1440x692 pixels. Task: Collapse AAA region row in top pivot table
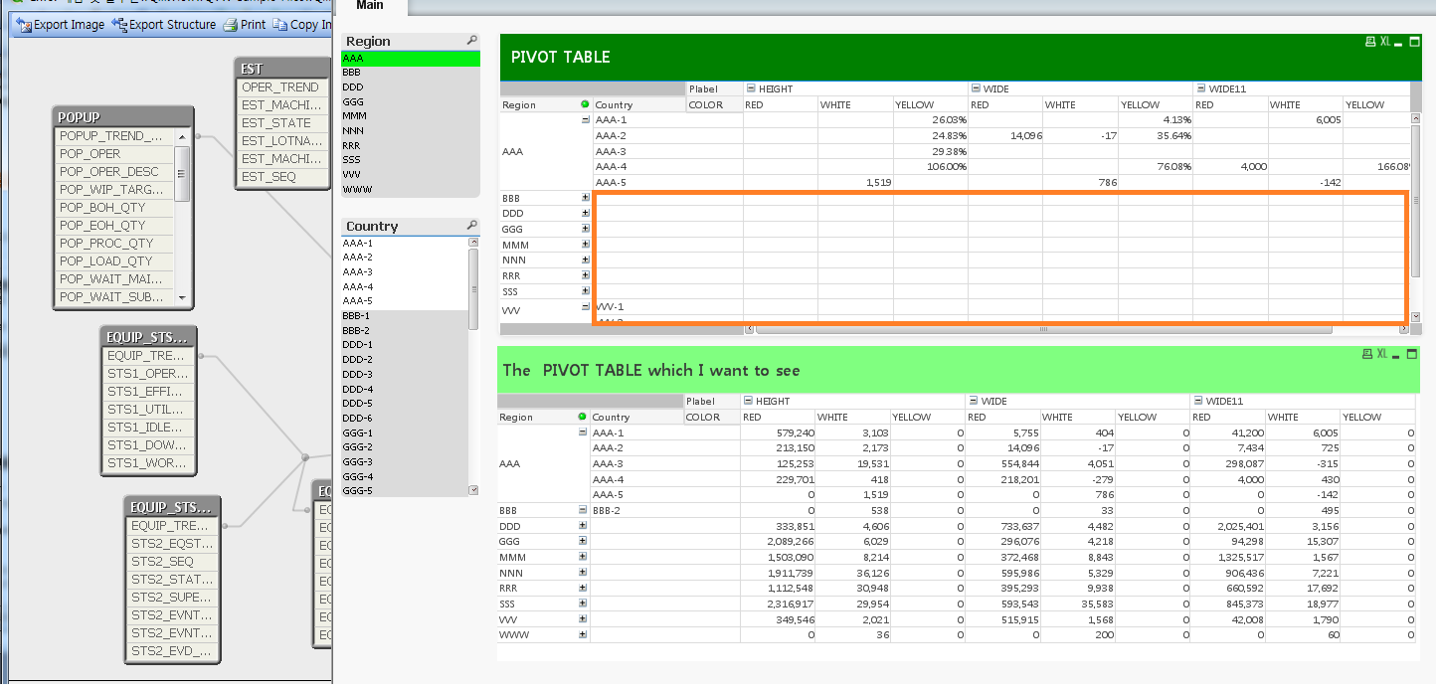(586, 119)
